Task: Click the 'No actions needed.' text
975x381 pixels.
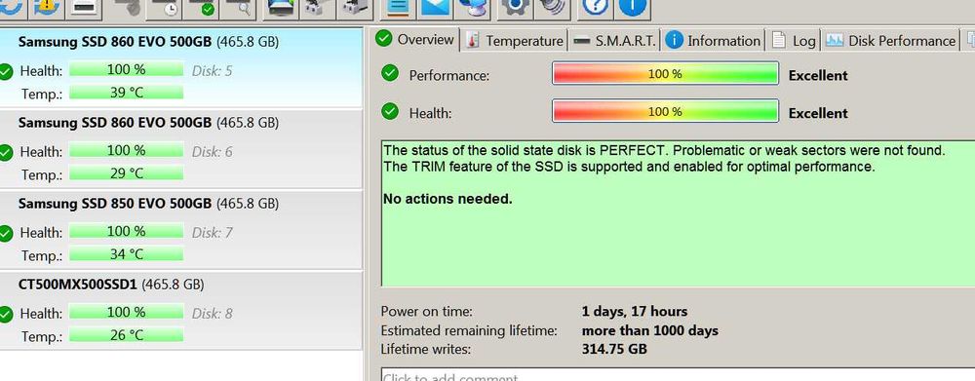Action: [448, 199]
